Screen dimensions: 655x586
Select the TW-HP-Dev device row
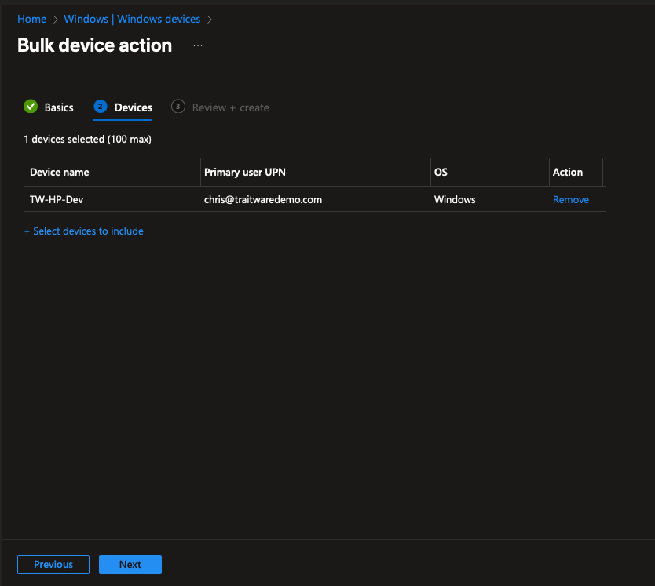click(57, 199)
